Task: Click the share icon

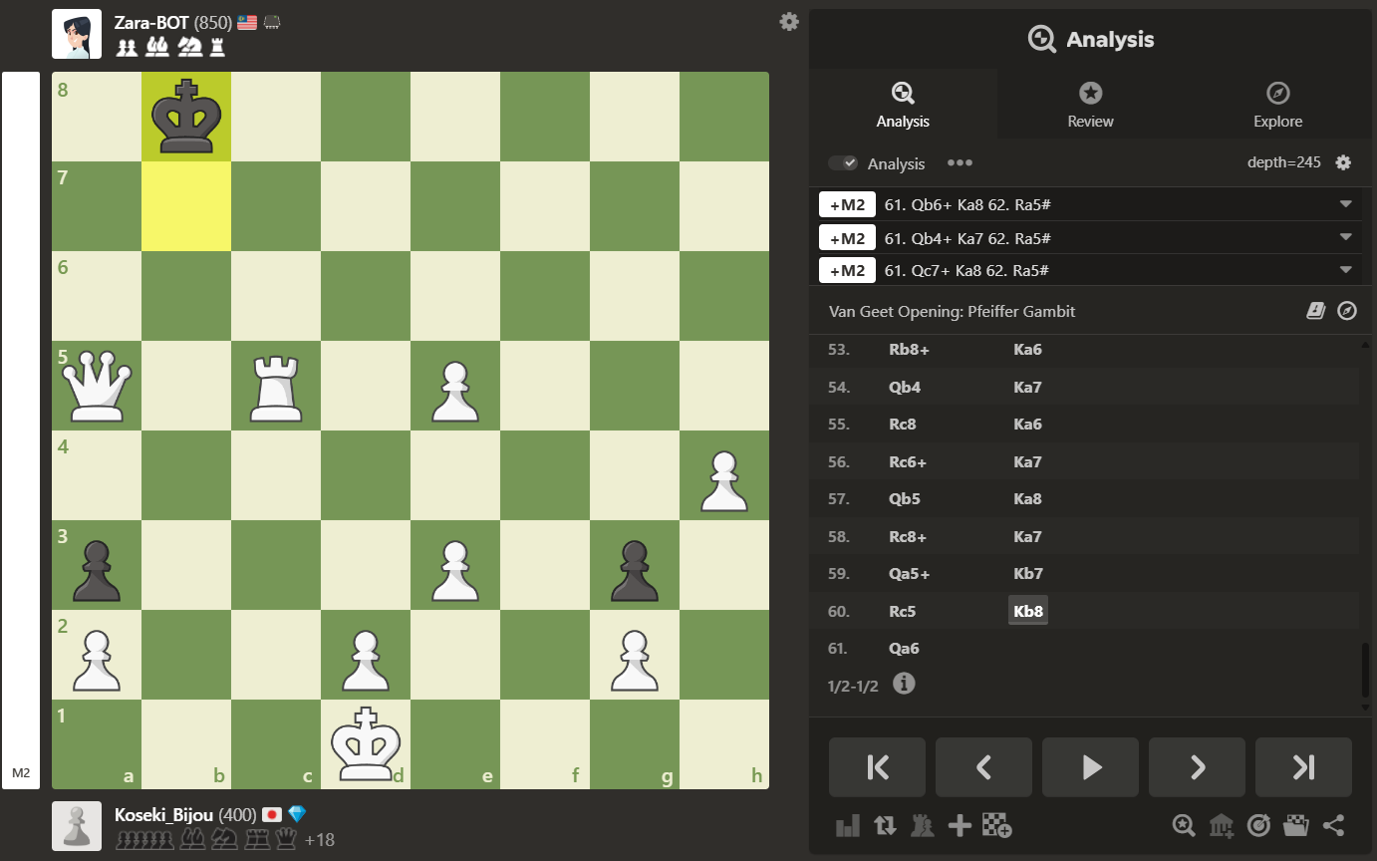Action: click(1333, 825)
